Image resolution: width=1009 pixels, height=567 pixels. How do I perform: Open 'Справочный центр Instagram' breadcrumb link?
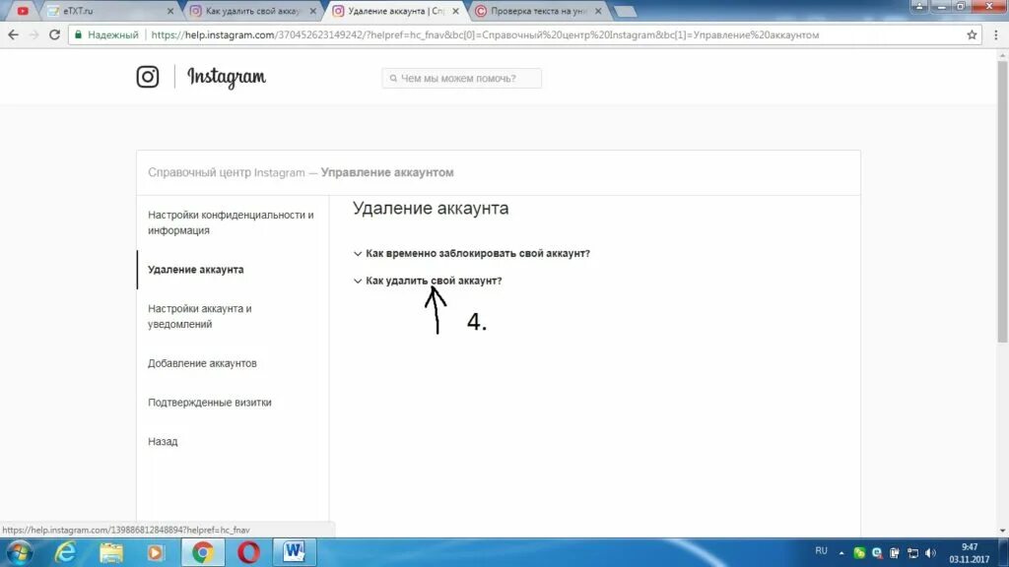pos(226,172)
